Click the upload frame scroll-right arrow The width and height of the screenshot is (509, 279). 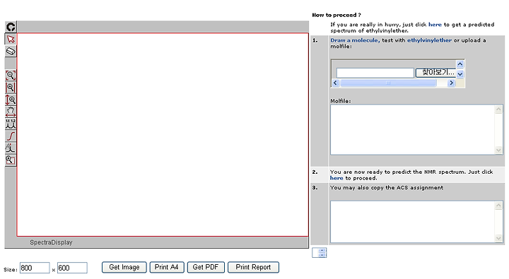451,83
